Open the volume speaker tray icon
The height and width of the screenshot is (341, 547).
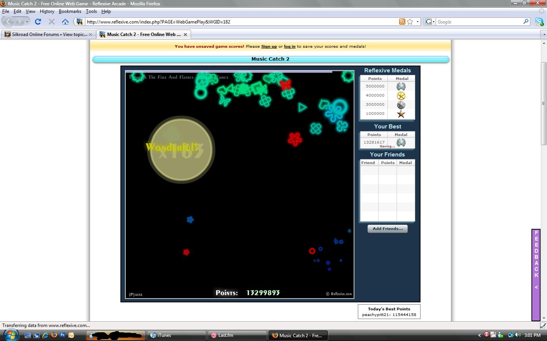point(517,335)
